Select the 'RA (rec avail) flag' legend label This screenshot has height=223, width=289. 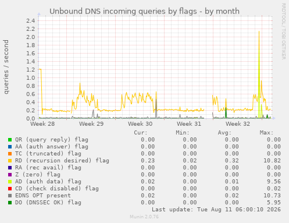[x=48, y=168]
